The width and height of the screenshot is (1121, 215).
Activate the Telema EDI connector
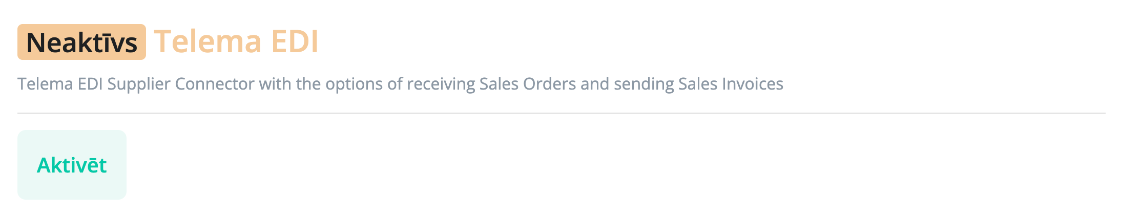[x=72, y=165]
